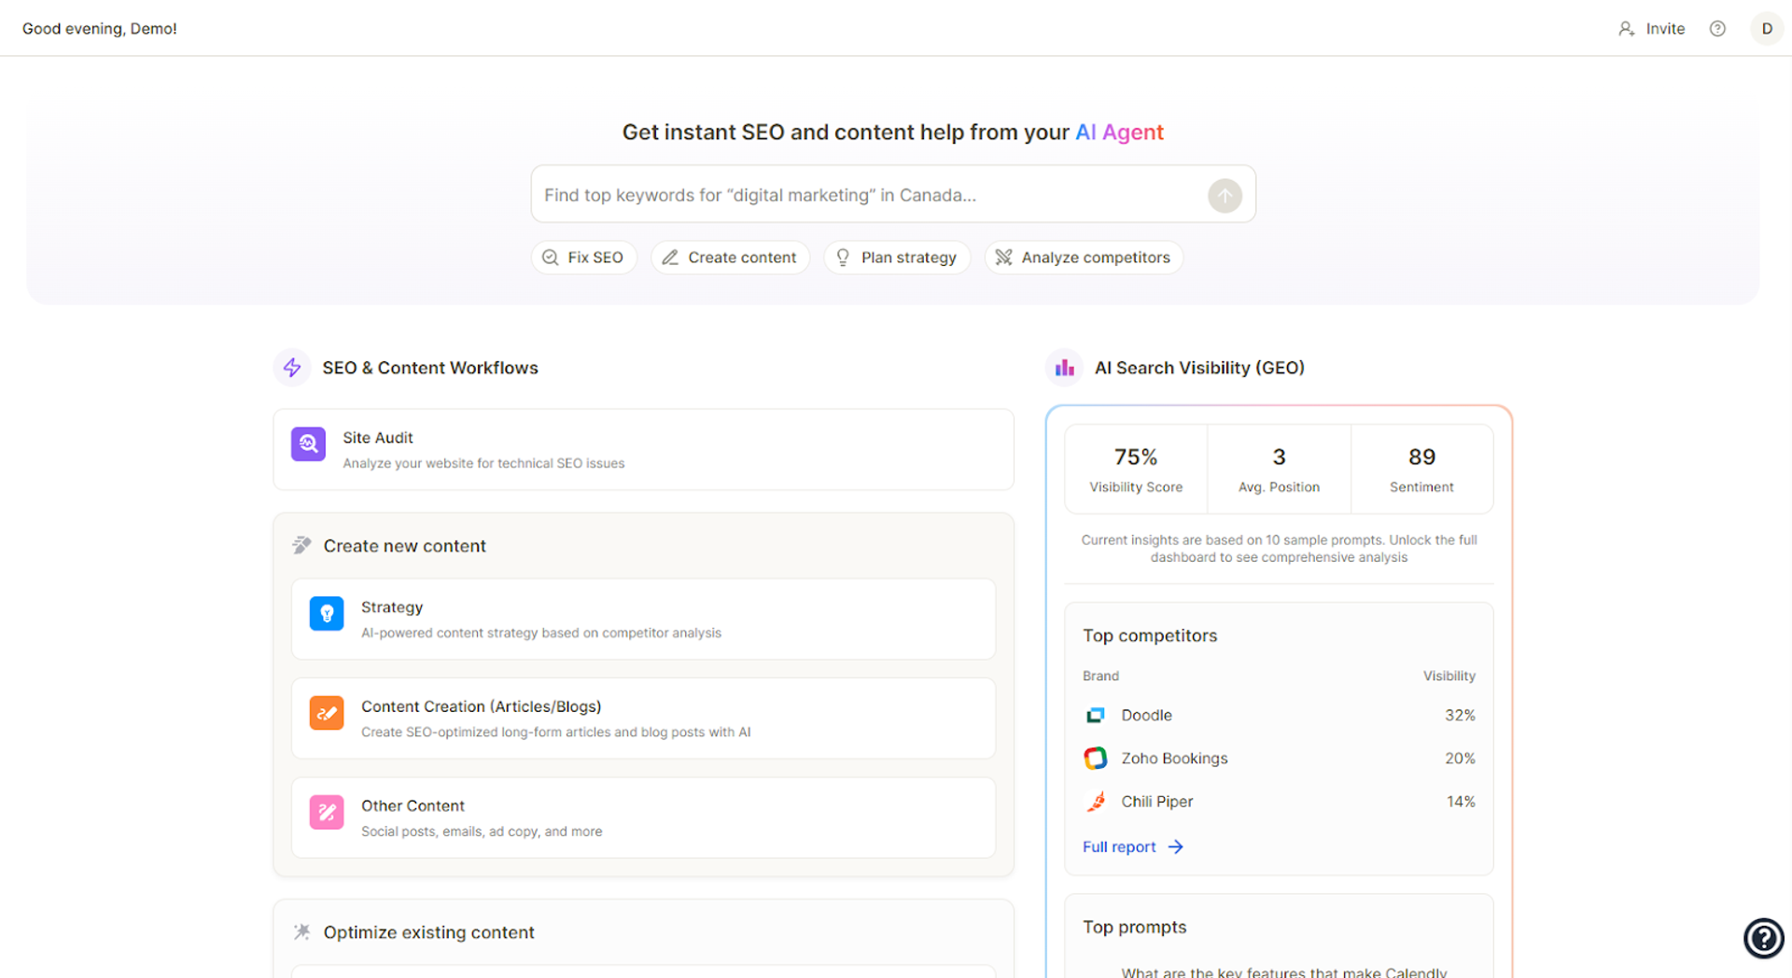Click the 89 Sentiment stat
The height and width of the screenshot is (978, 1792).
pos(1421,469)
